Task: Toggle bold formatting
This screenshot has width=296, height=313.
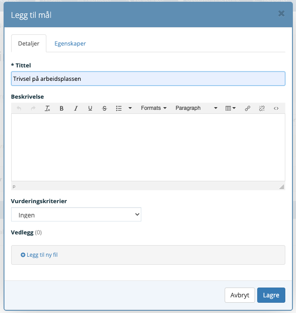Action: coord(62,109)
